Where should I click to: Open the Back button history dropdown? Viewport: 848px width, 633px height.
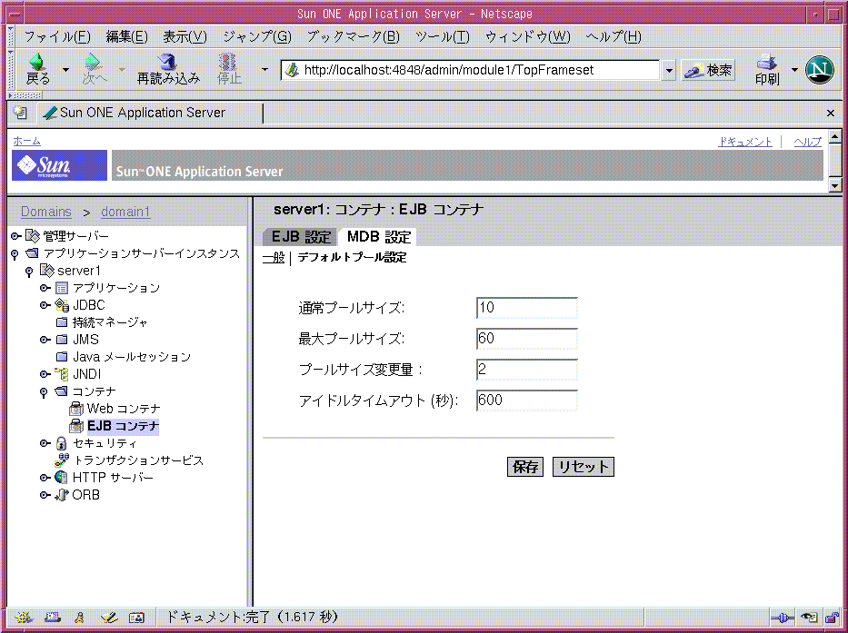pos(65,70)
